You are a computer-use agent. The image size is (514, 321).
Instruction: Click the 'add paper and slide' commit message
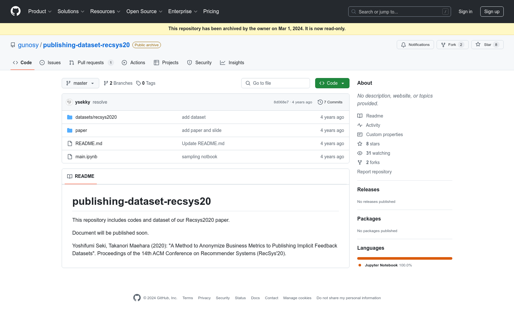coord(202,130)
